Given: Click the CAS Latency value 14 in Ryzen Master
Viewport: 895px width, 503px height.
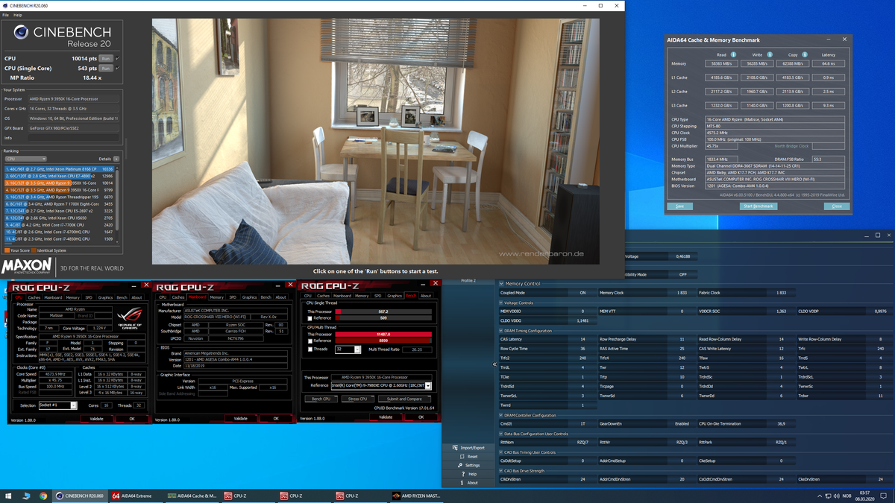Looking at the screenshot, I should coord(582,339).
